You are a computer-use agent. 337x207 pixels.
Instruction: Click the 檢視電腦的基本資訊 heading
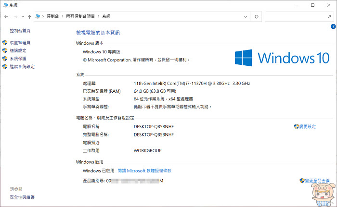coord(98,33)
